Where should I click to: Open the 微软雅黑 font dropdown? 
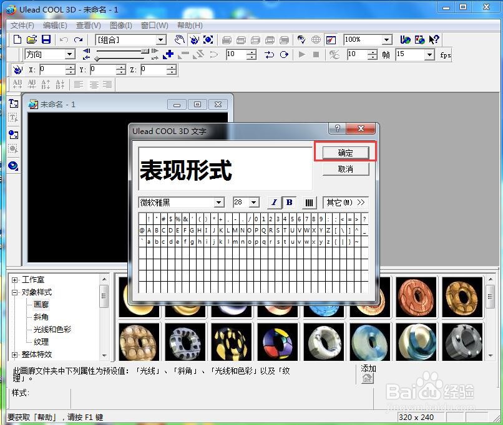click(x=219, y=203)
